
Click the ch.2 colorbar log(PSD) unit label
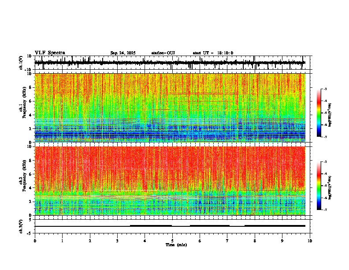click(x=330, y=187)
